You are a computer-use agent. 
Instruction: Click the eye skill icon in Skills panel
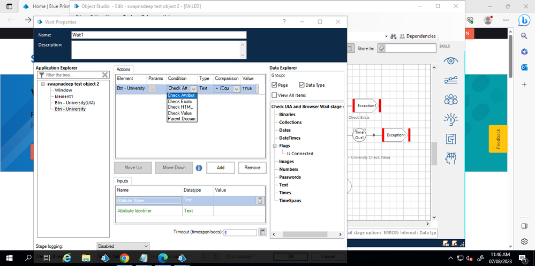(x=451, y=61)
